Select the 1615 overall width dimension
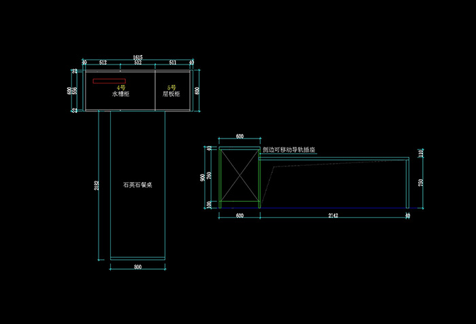 click(x=137, y=57)
